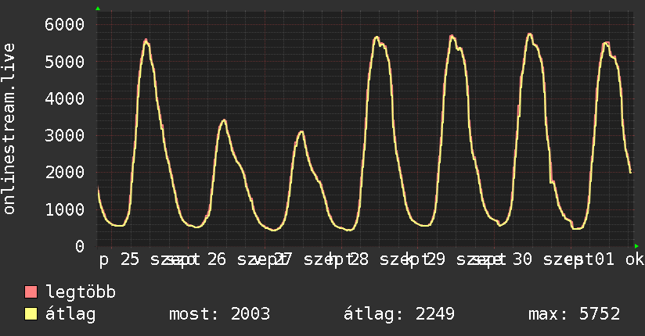
Task: Select the legtöbb legend label
Action: [81, 292]
